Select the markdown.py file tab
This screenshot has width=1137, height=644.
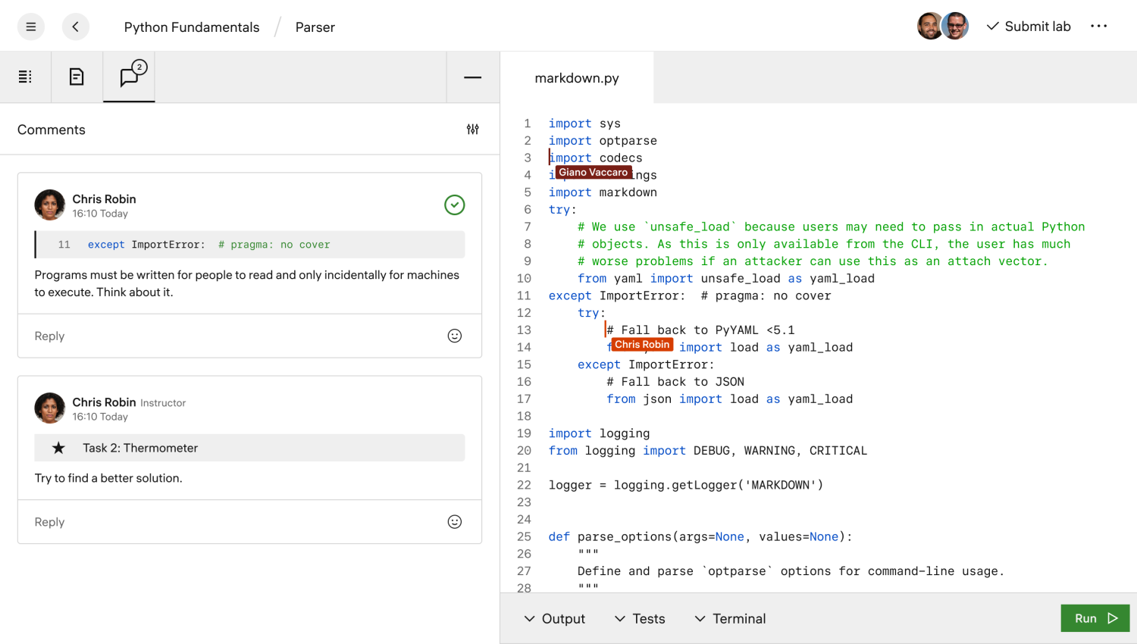tap(577, 78)
